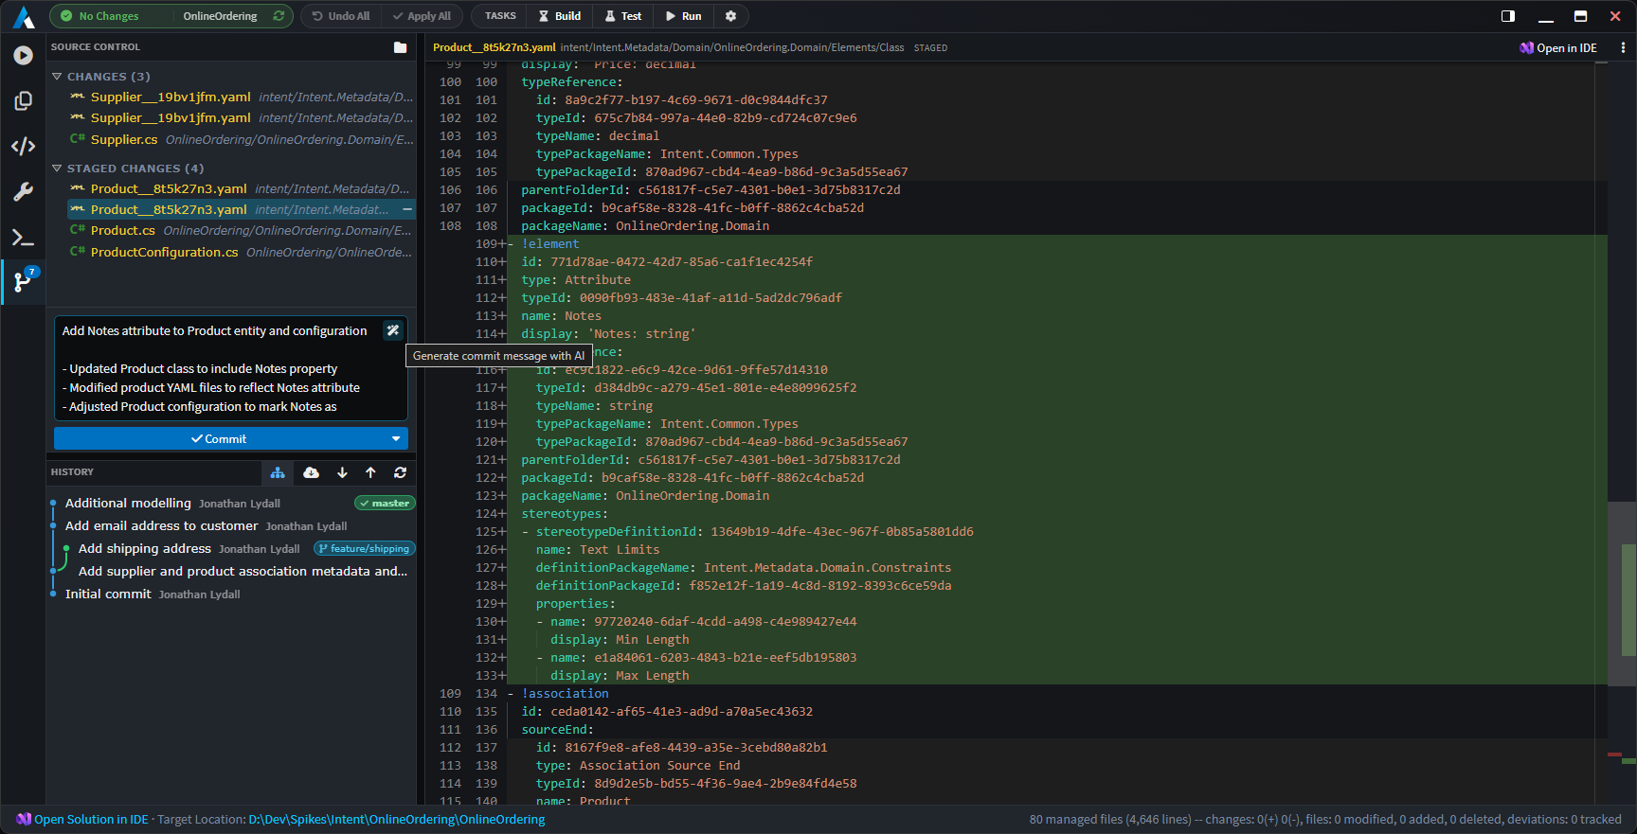Click the Product__8t5k27n3.yaml file tab title
Screen dimensions: 1637x834
tap(495, 47)
